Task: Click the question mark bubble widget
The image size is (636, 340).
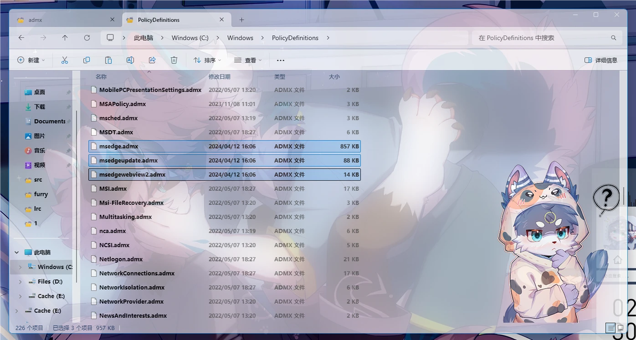Action: [606, 199]
